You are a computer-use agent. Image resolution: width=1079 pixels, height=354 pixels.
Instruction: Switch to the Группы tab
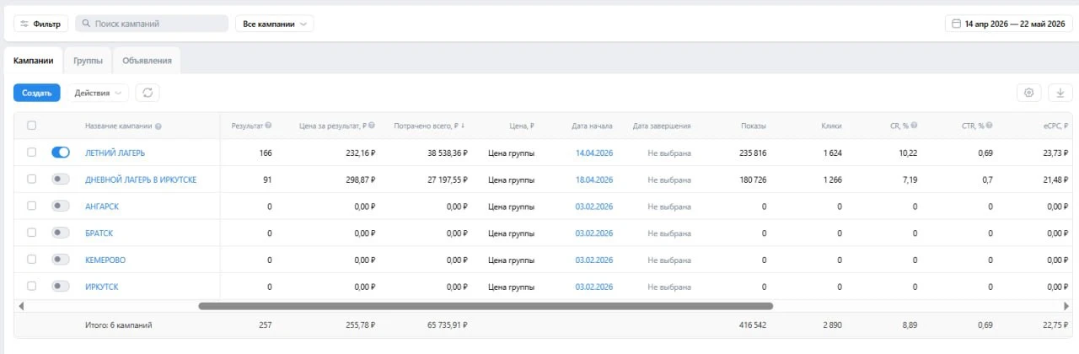(89, 61)
